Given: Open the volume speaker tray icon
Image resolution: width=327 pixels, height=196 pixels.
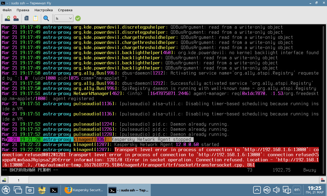Looking at the screenshot, I should point(276,190).
